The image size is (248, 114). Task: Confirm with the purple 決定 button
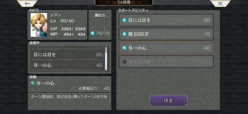pos(168,101)
